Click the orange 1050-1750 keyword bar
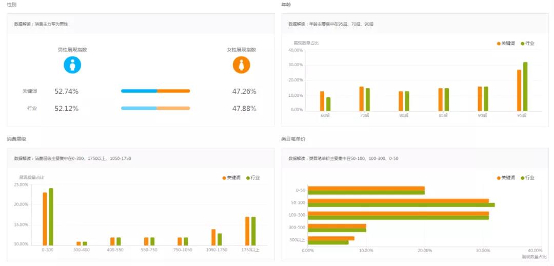The width and height of the screenshot is (554, 266). click(213, 237)
